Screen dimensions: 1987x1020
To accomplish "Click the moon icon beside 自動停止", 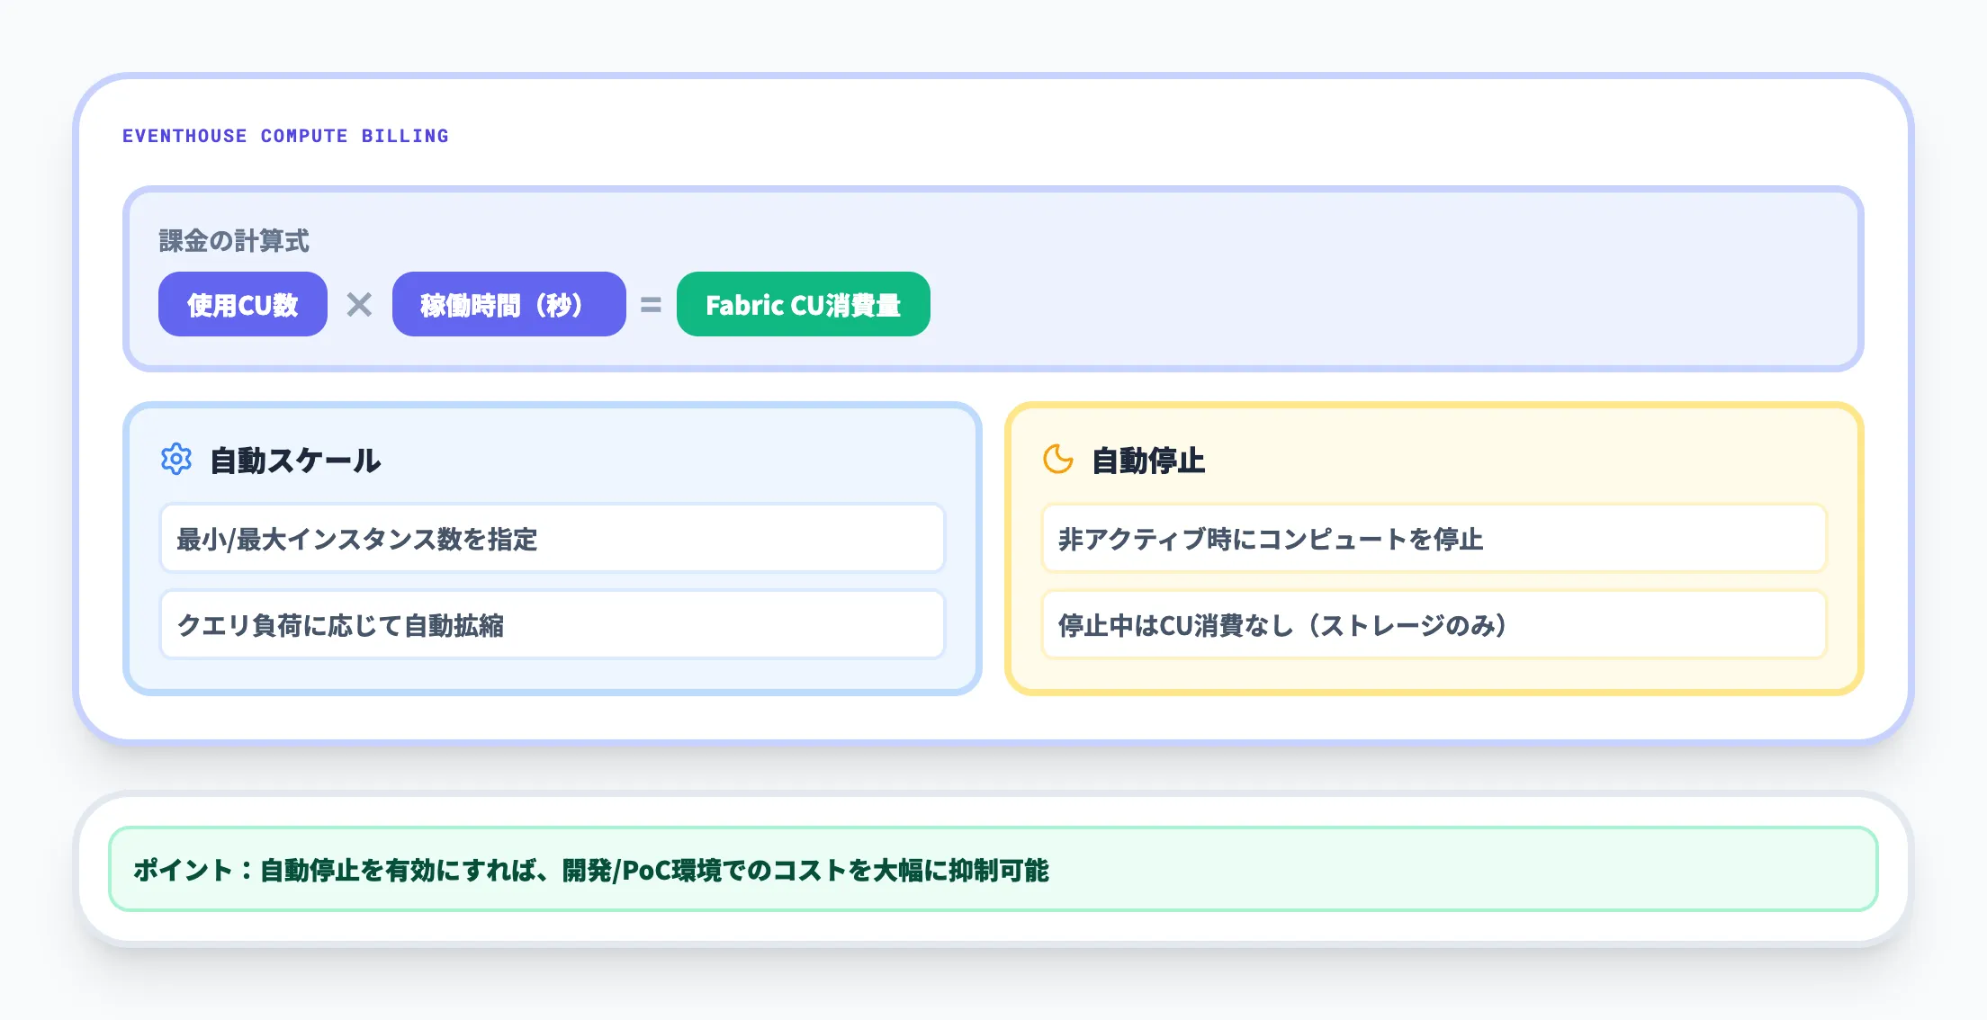I will pyautogui.click(x=1057, y=460).
